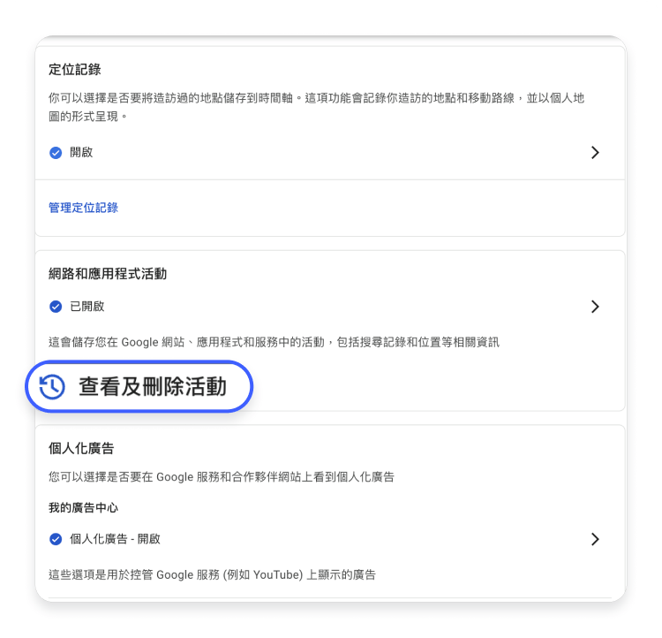
Task: Click the 個人化廣告 - 開啟 row text
Action: click(x=115, y=539)
